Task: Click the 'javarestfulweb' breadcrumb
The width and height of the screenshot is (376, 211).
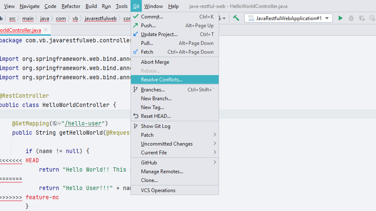Action: click(x=101, y=18)
